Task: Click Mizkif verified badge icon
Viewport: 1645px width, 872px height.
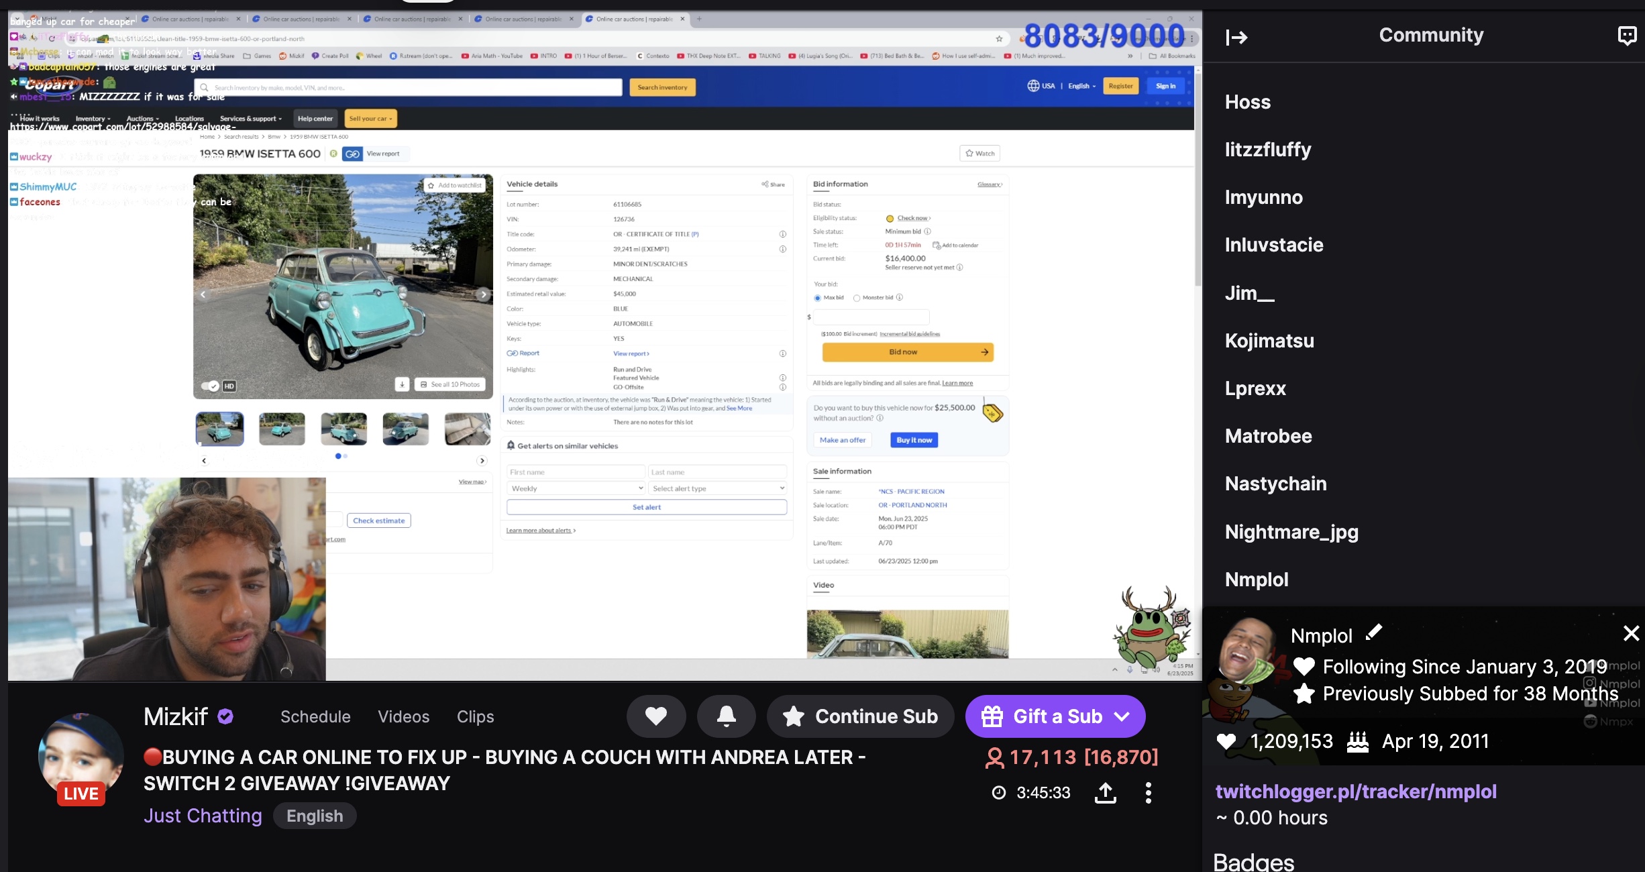Action: pyautogui.click(x=225, y=716)
